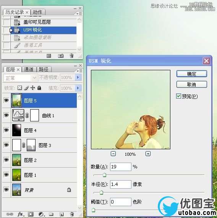Switch to the 路径 paths tab
The width and height of the screenshot is (217, 218).
44,69
